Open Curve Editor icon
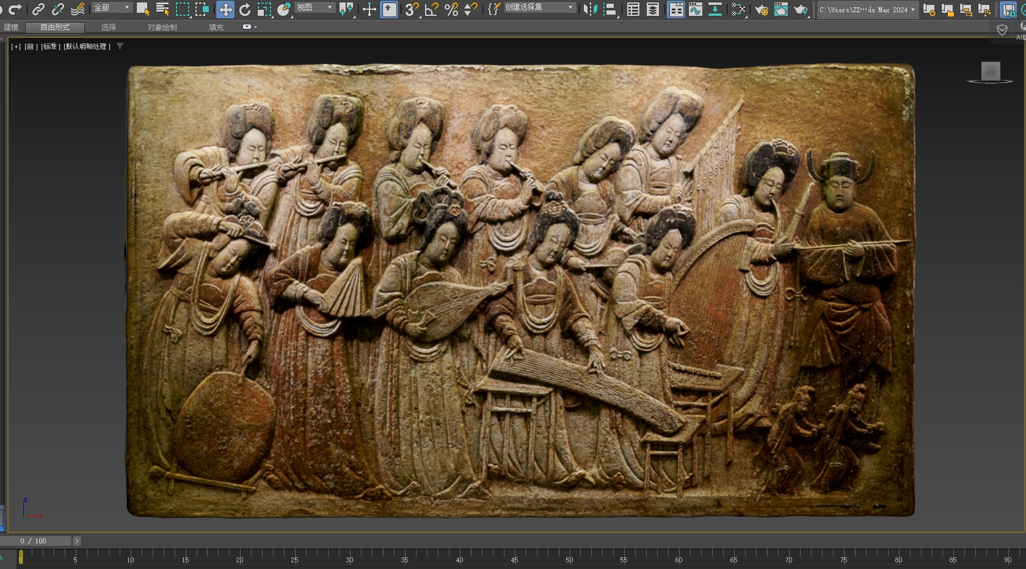The image size is (1026, 569). [695, 9]
